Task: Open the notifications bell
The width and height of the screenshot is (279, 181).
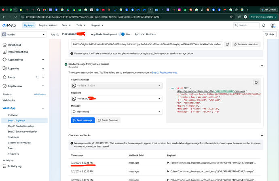Action: [x=264, y=25]
